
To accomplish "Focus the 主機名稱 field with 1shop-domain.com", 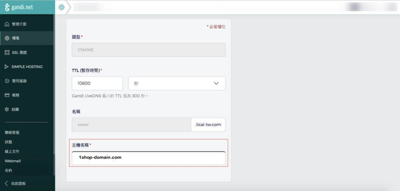I will [x=149, y=158].
